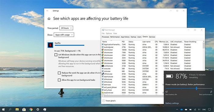Select ctfmon.exe process icon
The width and height of the screenshot is (214, 112).
pyautogui.click(x=103, y=74)
